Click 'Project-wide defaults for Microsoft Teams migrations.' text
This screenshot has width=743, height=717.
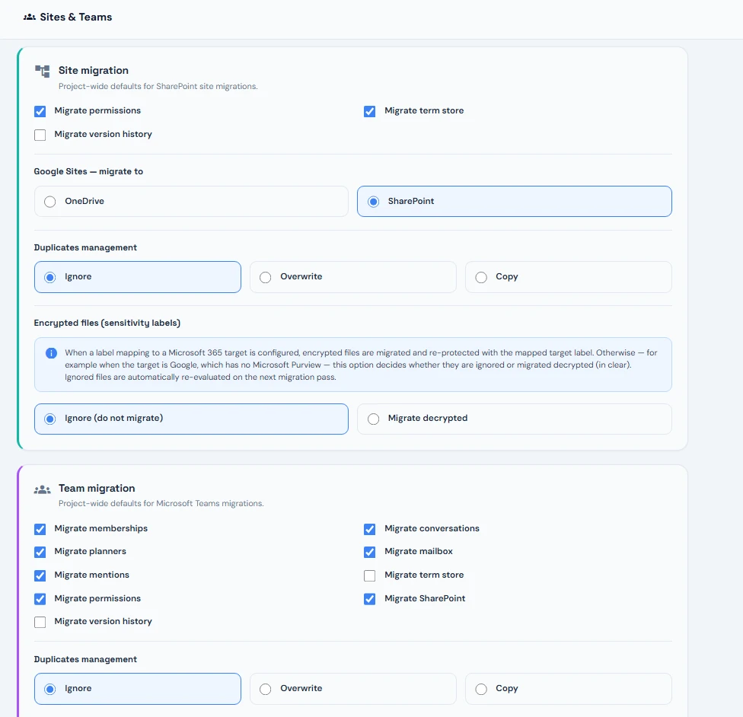(161, 503)
